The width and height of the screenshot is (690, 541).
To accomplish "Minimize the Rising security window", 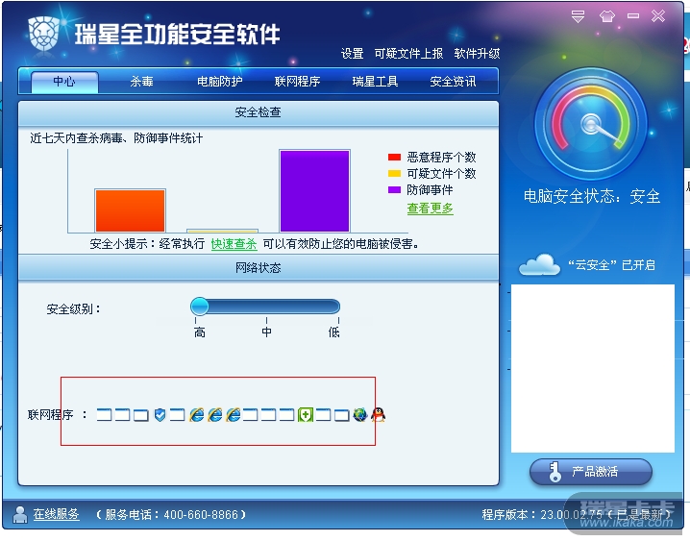I will pyautogui.click(x=633, y=16).
